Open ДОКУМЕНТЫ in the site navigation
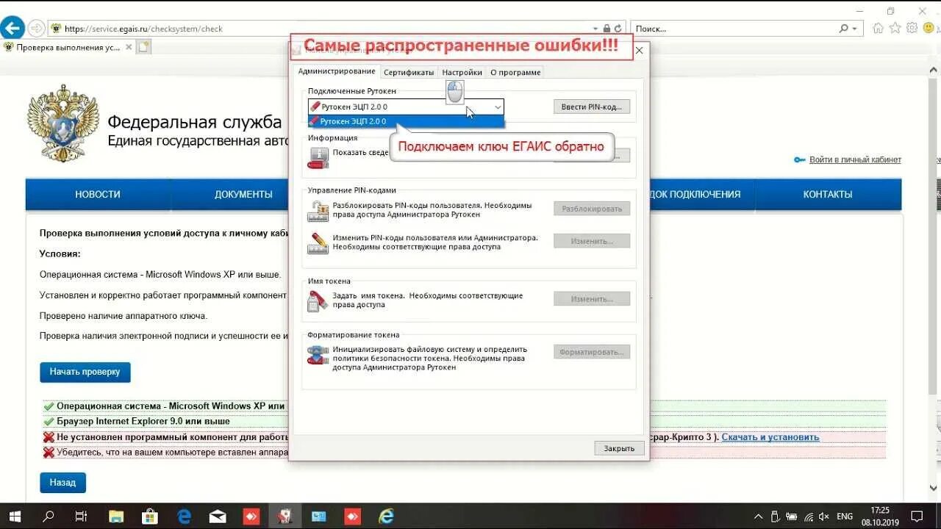This screenshot has height=529, width=941. point(243,195)
